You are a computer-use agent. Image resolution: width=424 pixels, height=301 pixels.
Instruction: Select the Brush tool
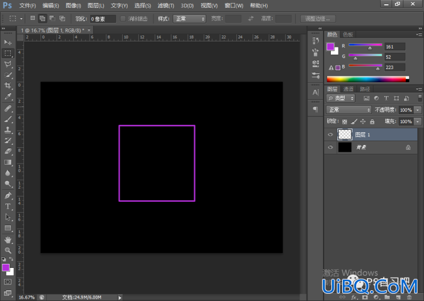click(x=8, y=119)
